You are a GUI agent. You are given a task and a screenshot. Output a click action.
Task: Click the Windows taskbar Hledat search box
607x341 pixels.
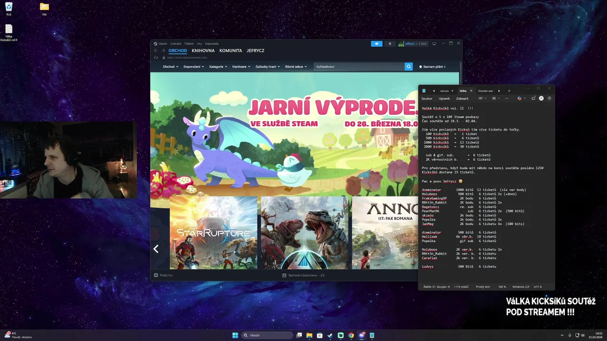(x=267, y=335)
